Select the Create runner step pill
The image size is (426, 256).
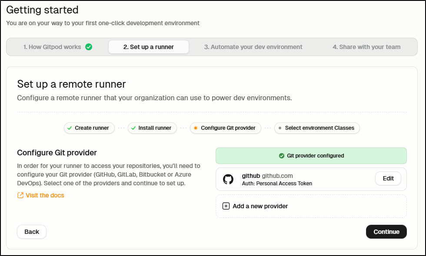[89, 128]
